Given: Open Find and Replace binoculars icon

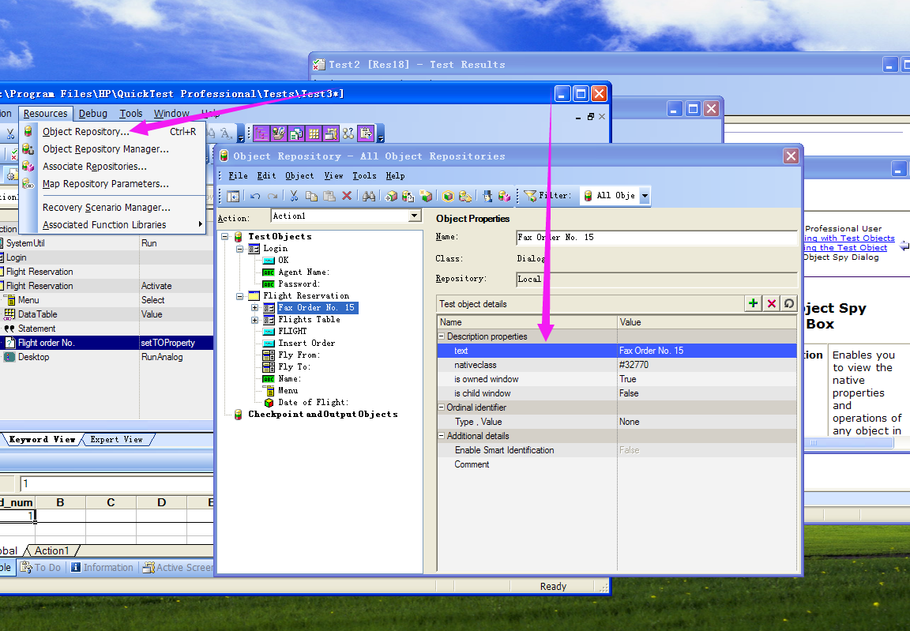Looking at the screenshot, I should coord(369,196).
